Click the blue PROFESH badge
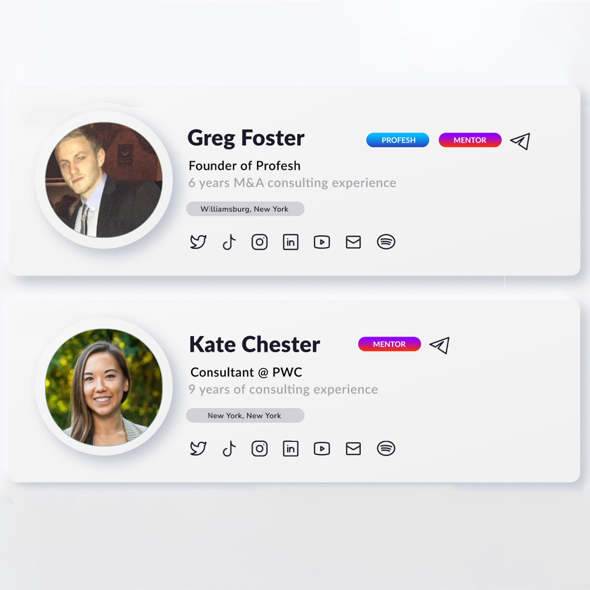 pos(398,140)
